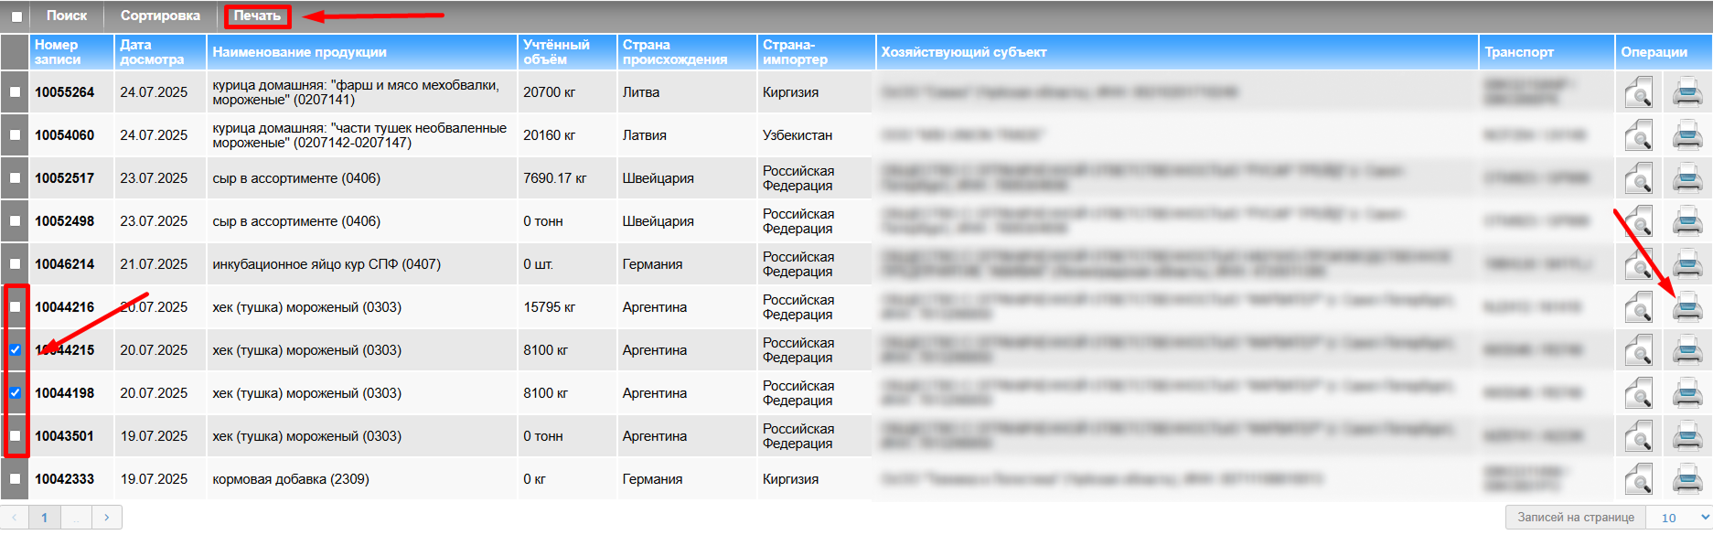The image size is (1713, 535).
Task: Print record 10052517 using printer icon
Action: tap(1686, 178)
